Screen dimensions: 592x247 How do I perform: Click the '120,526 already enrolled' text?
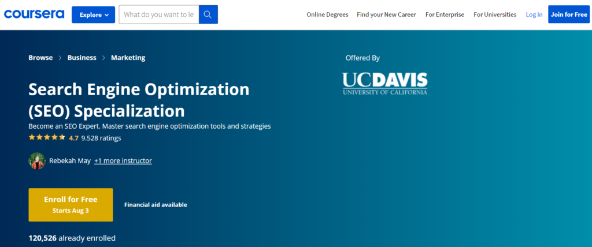tap(72, 238)
